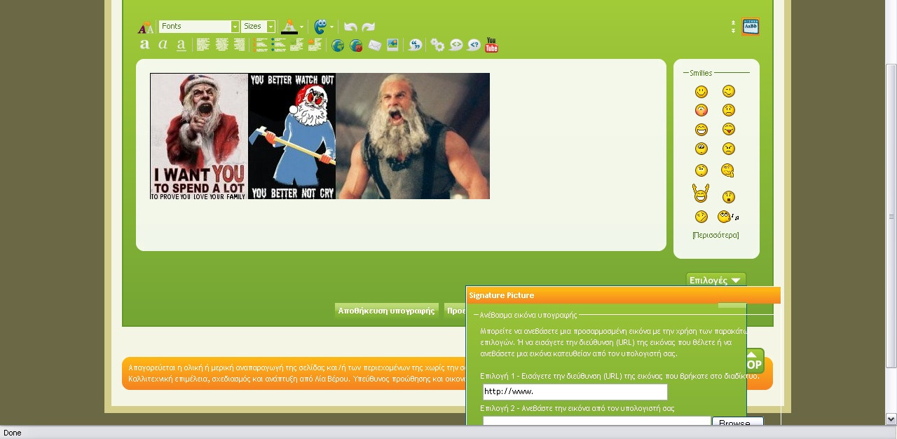Click the Αποθήκευση υπογραφής save button

point(387,311)
